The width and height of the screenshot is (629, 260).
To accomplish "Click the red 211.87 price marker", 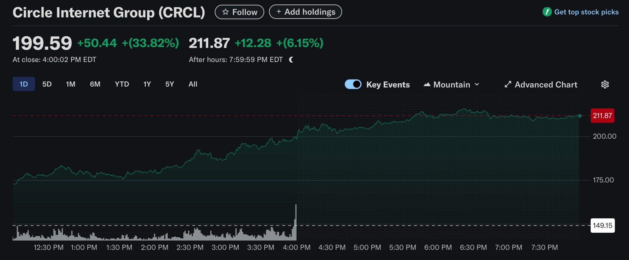I will (x=602, y=116).
